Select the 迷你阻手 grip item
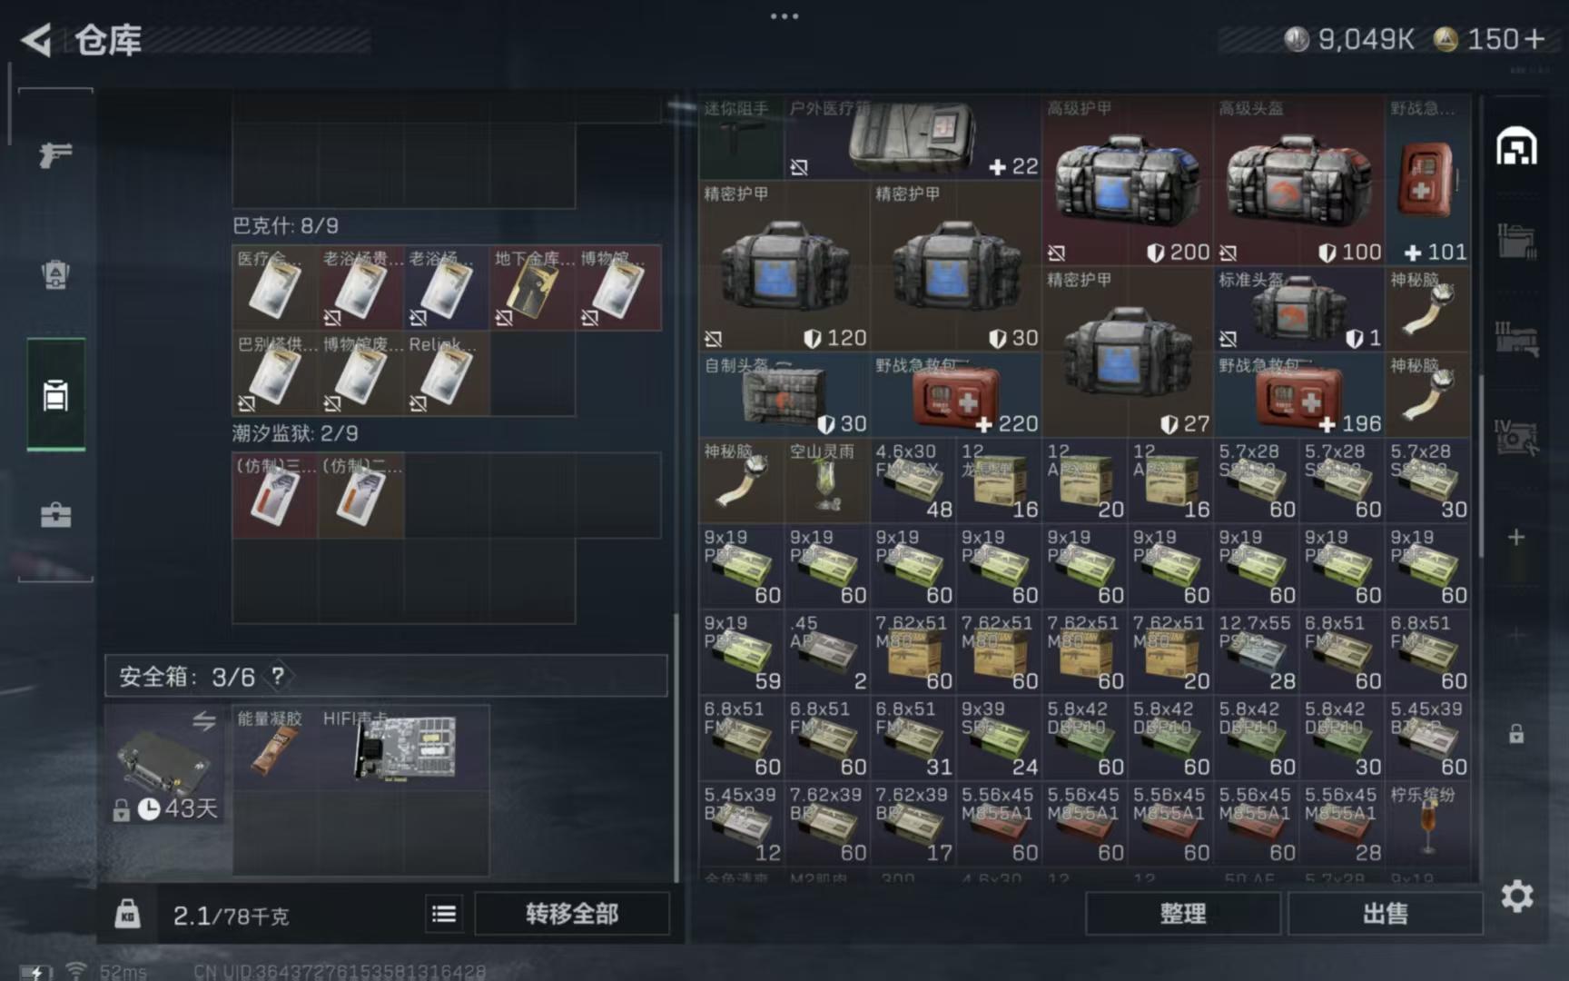The width and height of the screenshot is (1569, 981). tap(742, 137)
